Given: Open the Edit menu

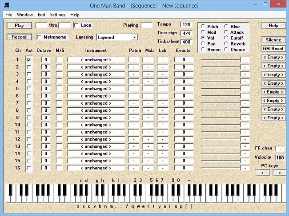Looking at the screenshot, I should pyautogui.click(x=41, y=15).
